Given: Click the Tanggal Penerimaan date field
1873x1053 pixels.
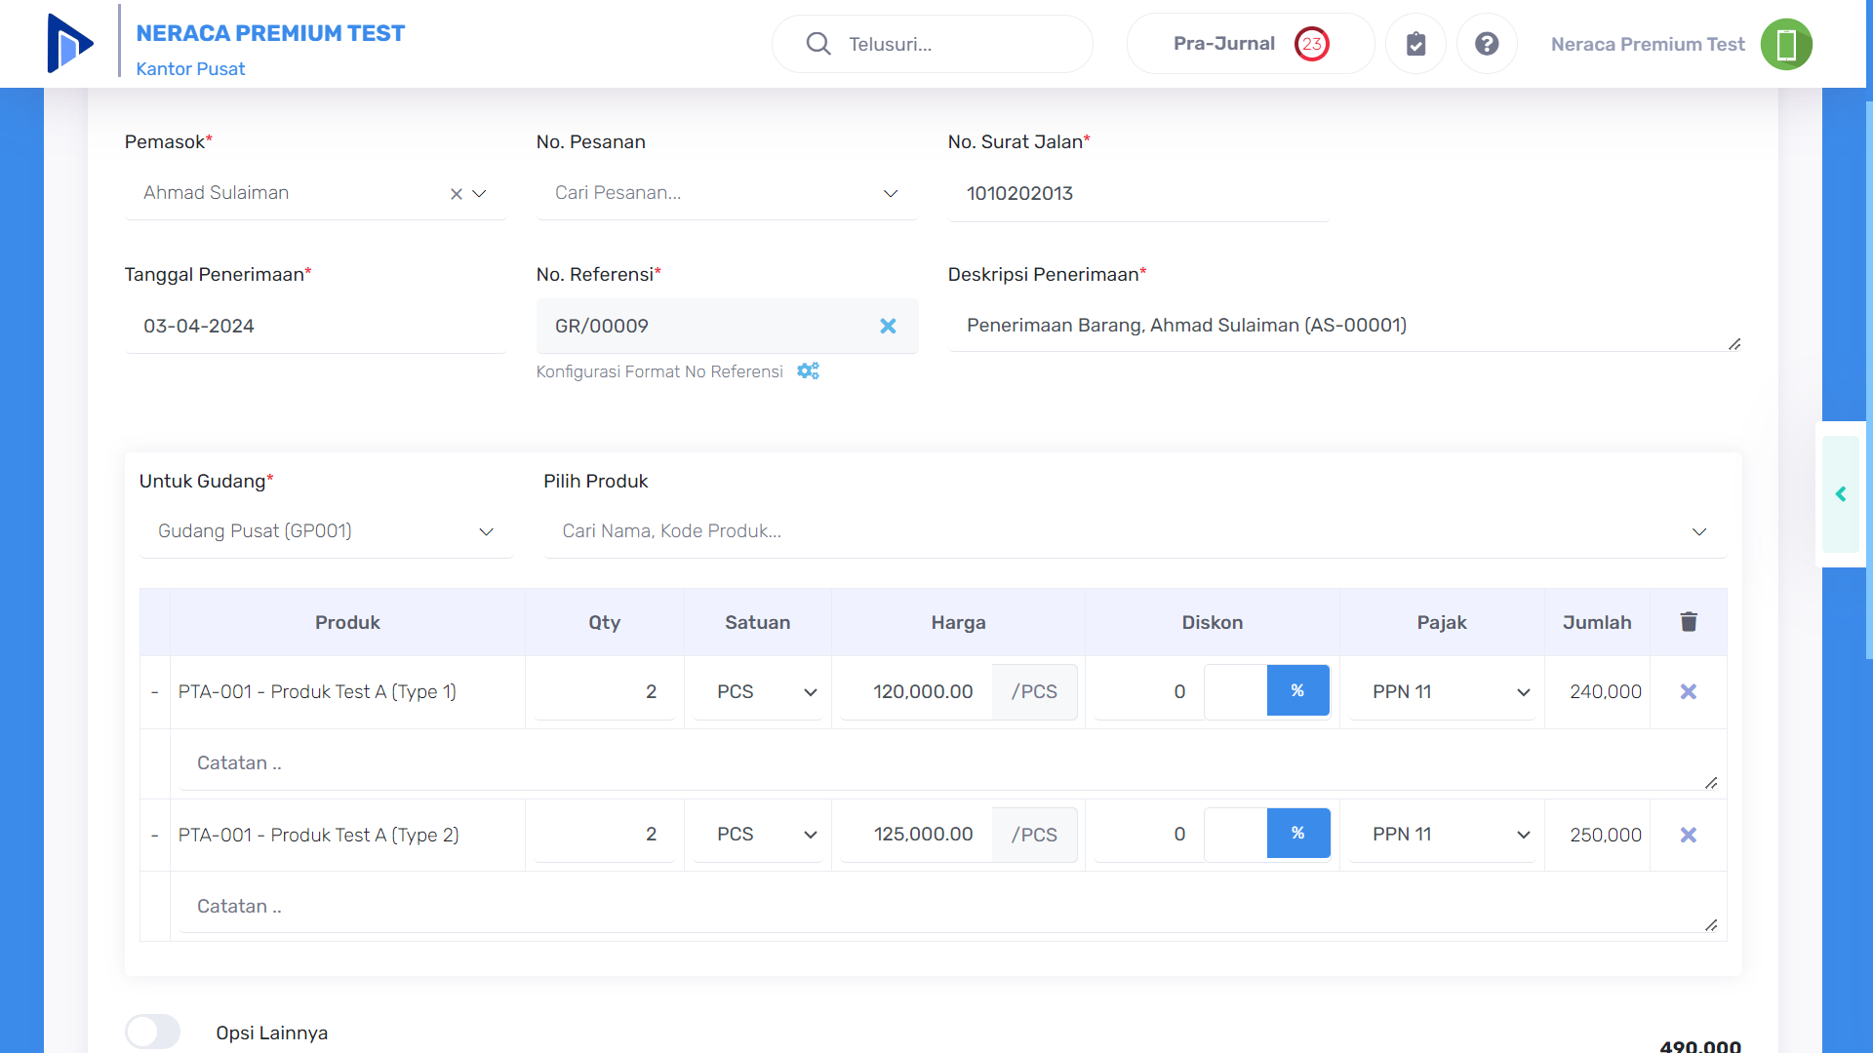Looking at the screenshot, I should (315, 327).
